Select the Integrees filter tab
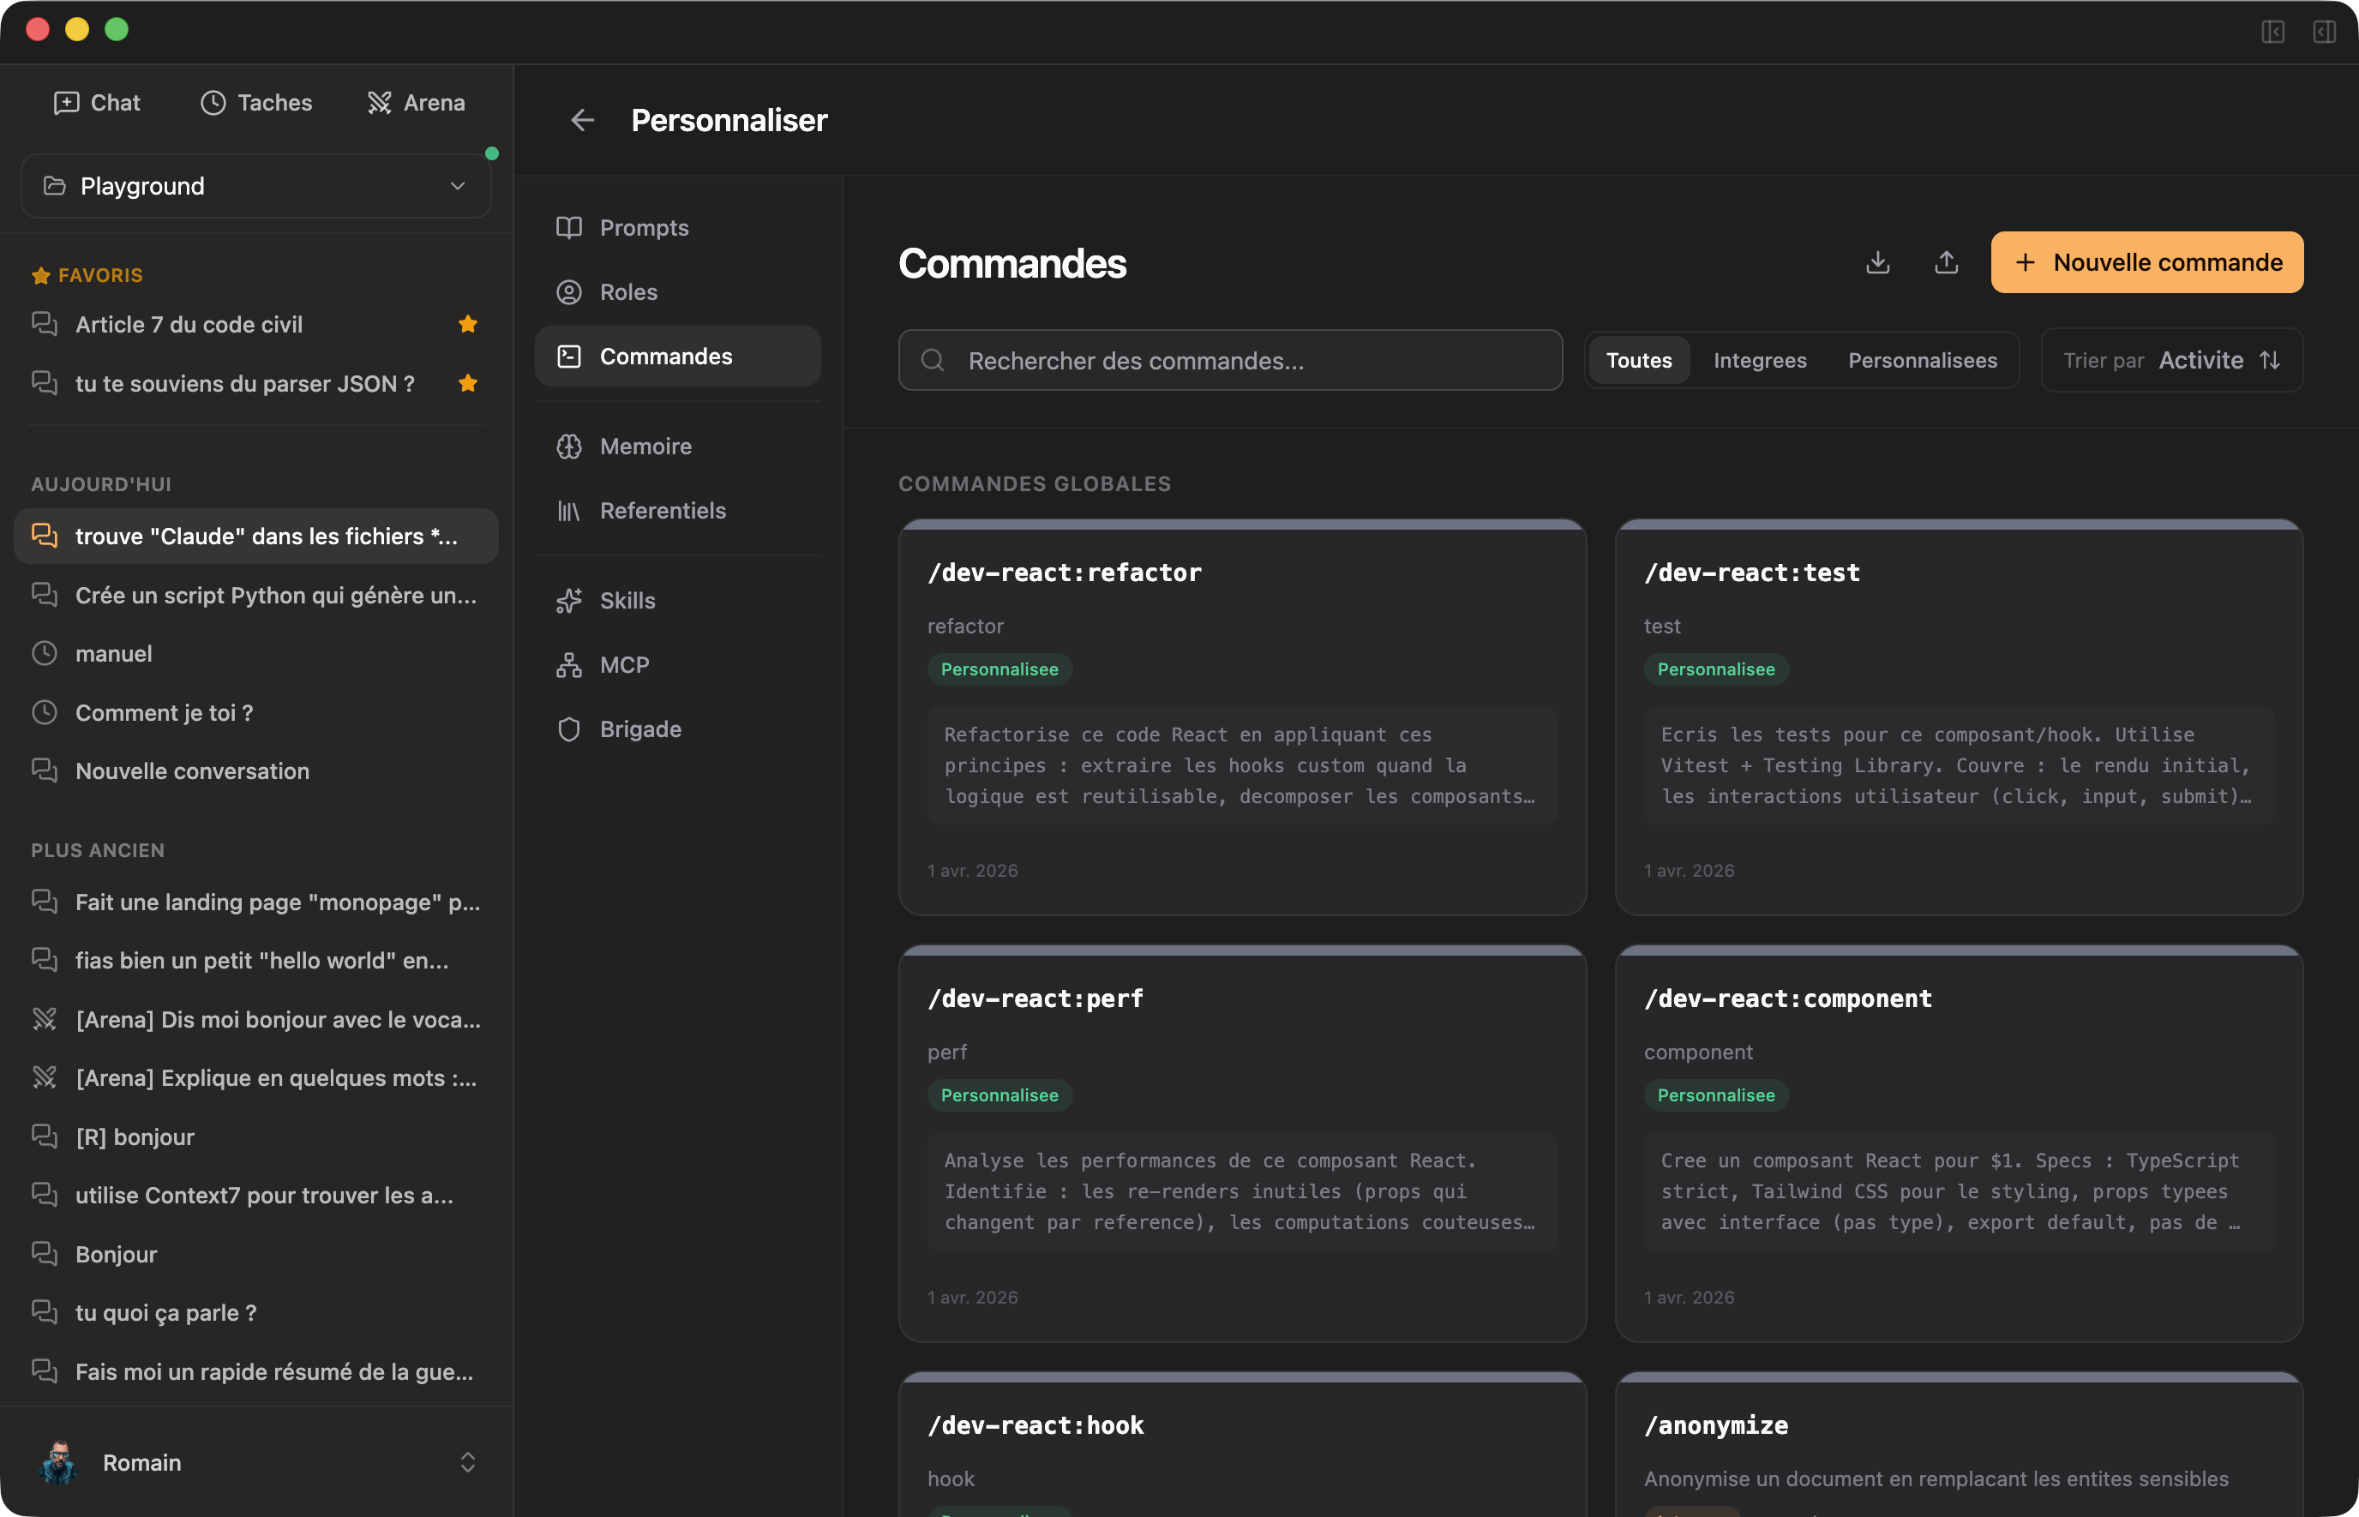 [1760, 360]
